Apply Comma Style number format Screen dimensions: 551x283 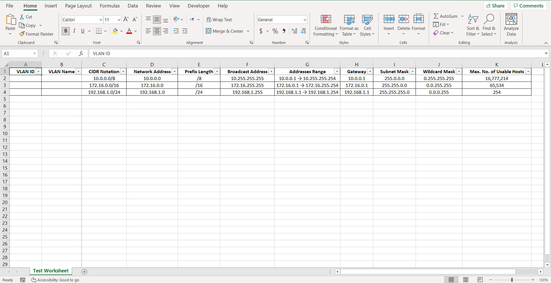pos(284,31)
